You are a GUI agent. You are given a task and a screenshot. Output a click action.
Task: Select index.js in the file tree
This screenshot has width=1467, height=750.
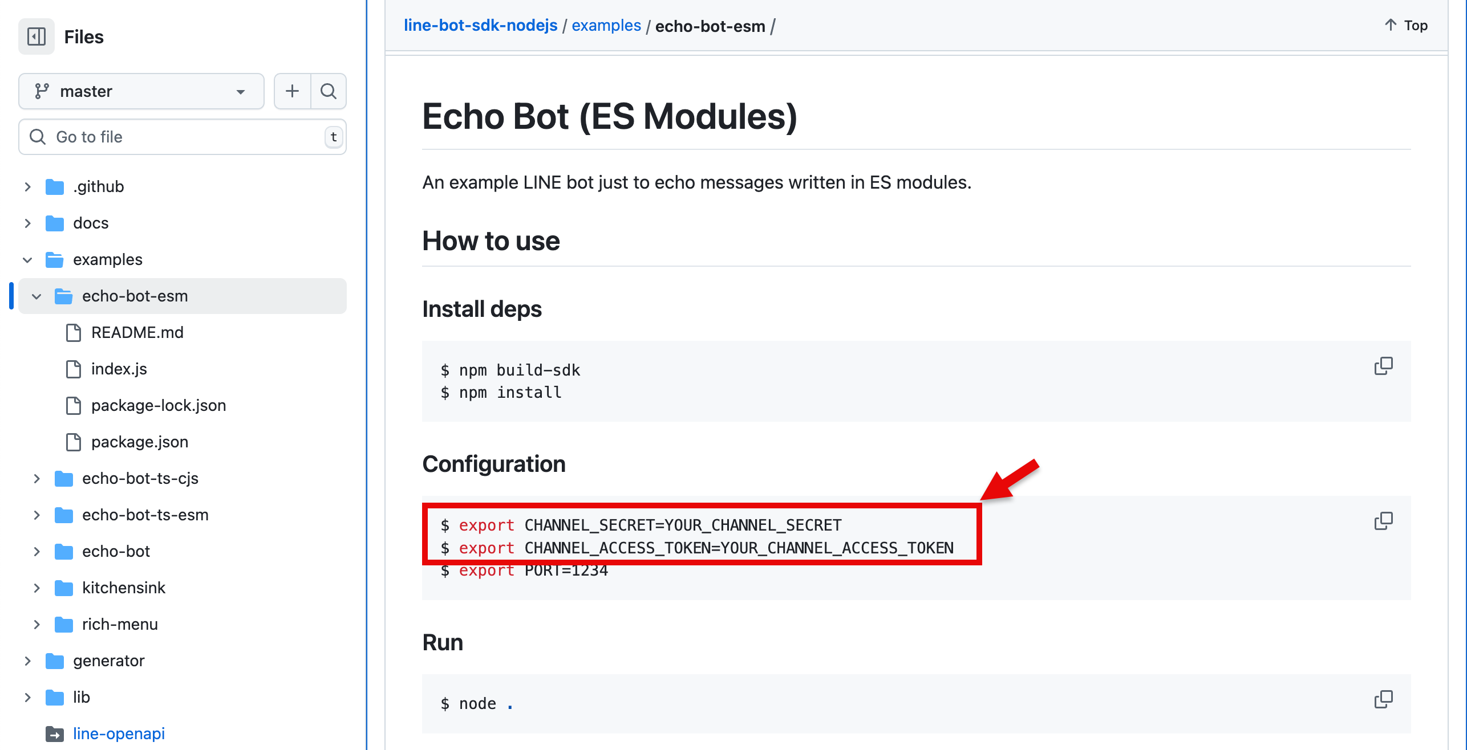(119, 369)
